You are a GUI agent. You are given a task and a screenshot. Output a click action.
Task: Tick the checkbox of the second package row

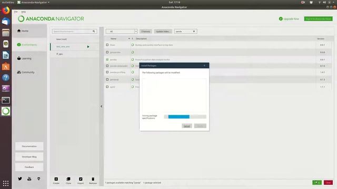(107, 52)
